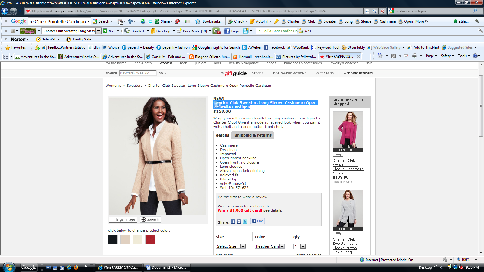Open Document1 - Microsoft Word taskbar item
Viewport: 484px width, 272px height.
167,267
